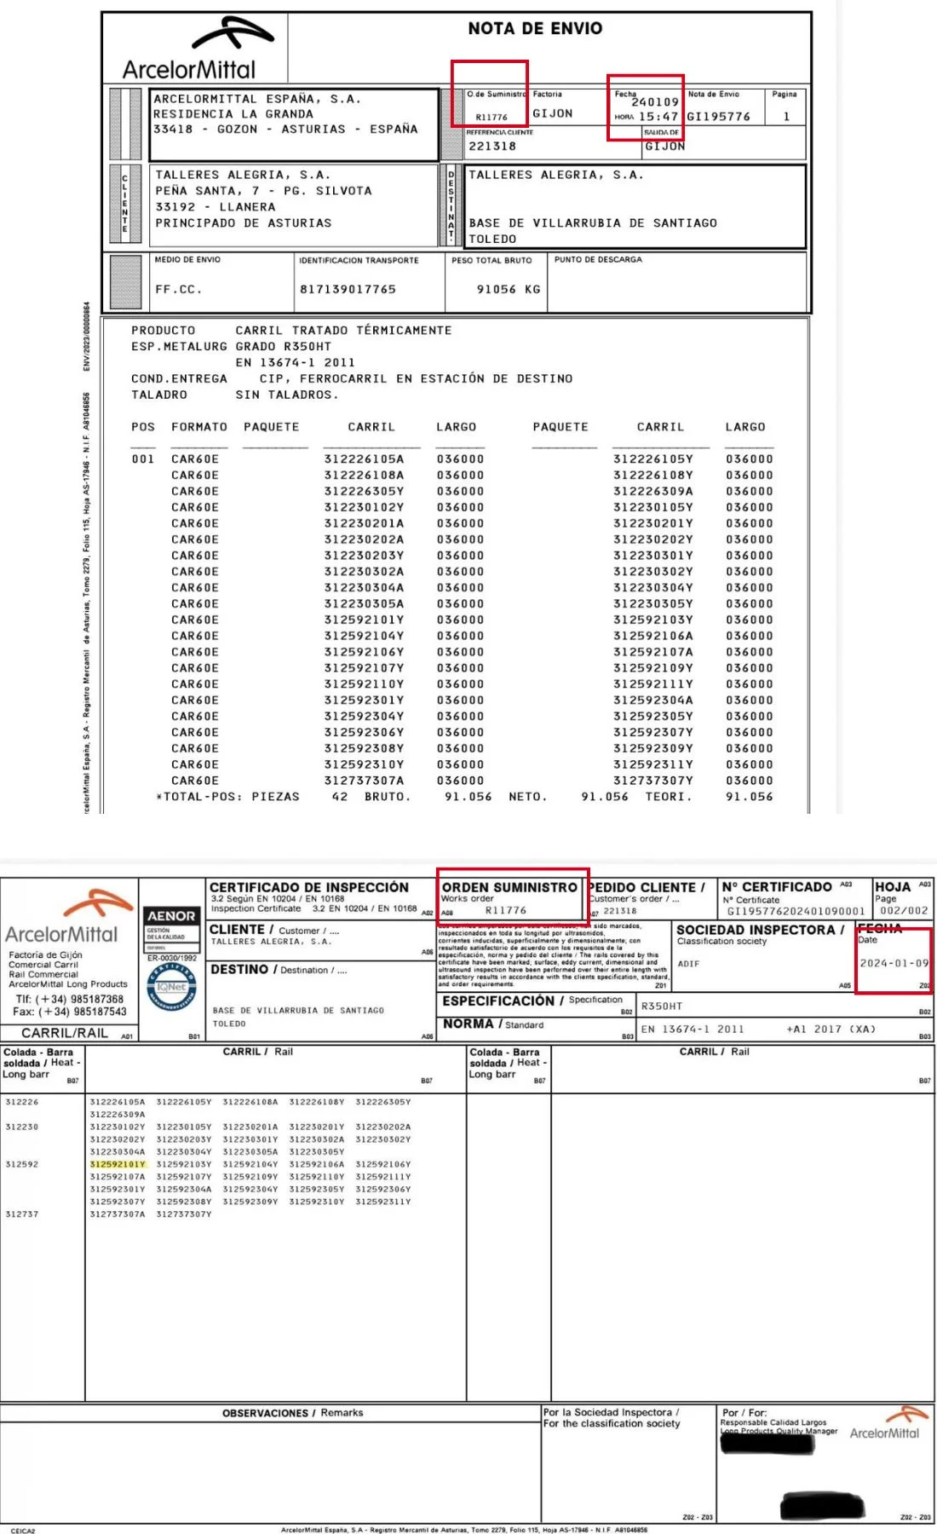Click the blacked-out signature at the bottom
The width and height of the screenshot is (937, 1534).
[x=823, y=1506]
